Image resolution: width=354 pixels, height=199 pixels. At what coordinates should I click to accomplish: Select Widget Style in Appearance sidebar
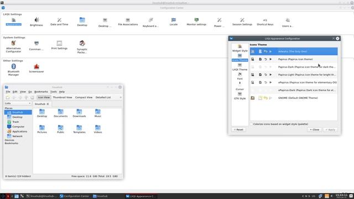[240, 48]
